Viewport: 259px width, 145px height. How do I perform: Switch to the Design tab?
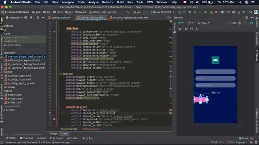point(53,134)
